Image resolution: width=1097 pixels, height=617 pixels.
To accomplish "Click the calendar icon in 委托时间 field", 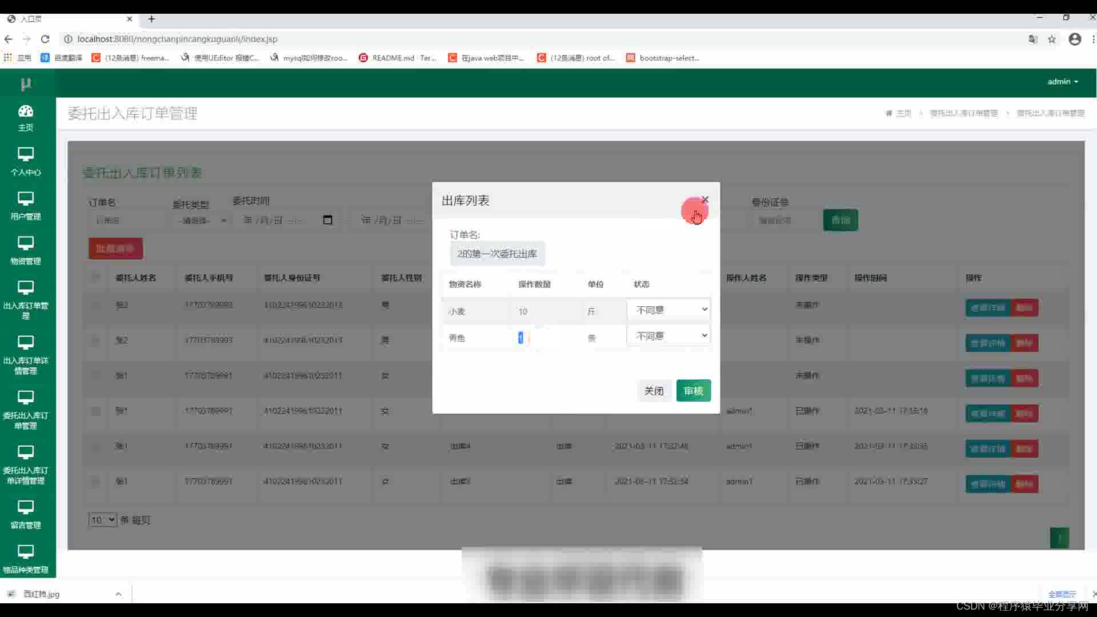I will click(x=327, y=220).
